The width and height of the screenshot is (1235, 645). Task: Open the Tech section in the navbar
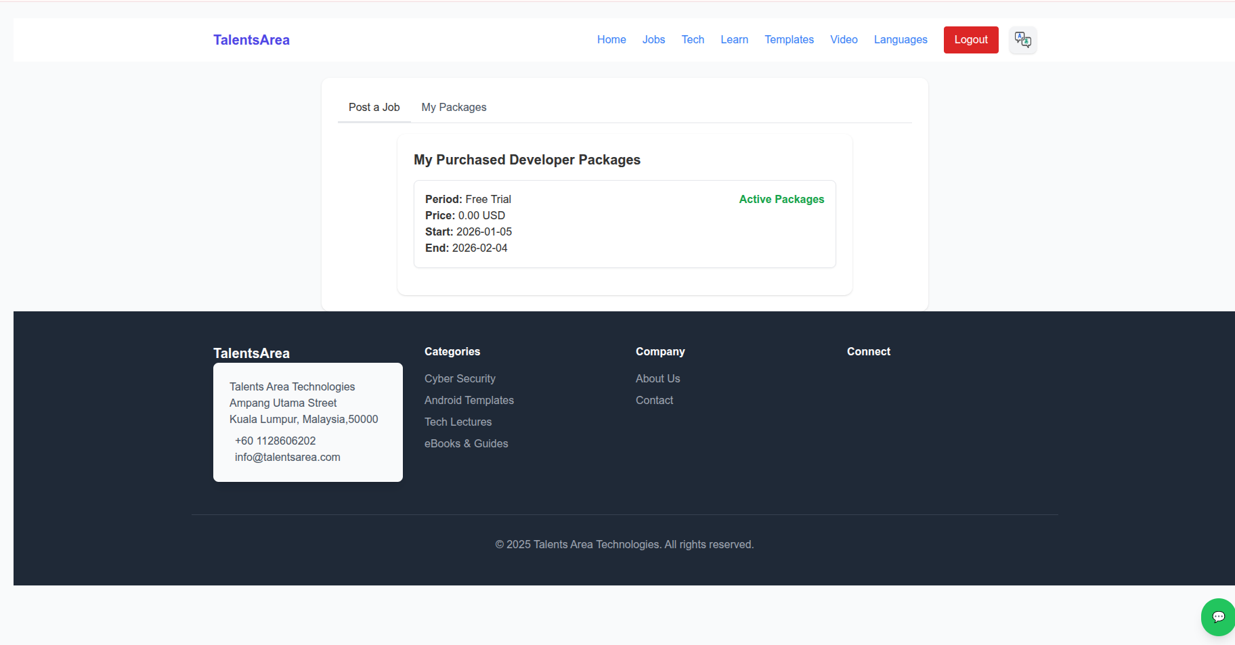693,40
